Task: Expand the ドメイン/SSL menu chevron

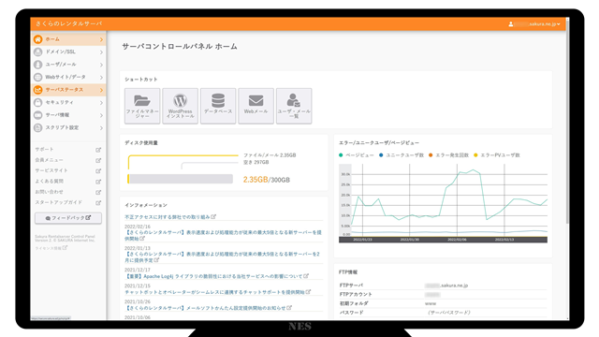Action: pyautogui.click(x=101, y=52)
